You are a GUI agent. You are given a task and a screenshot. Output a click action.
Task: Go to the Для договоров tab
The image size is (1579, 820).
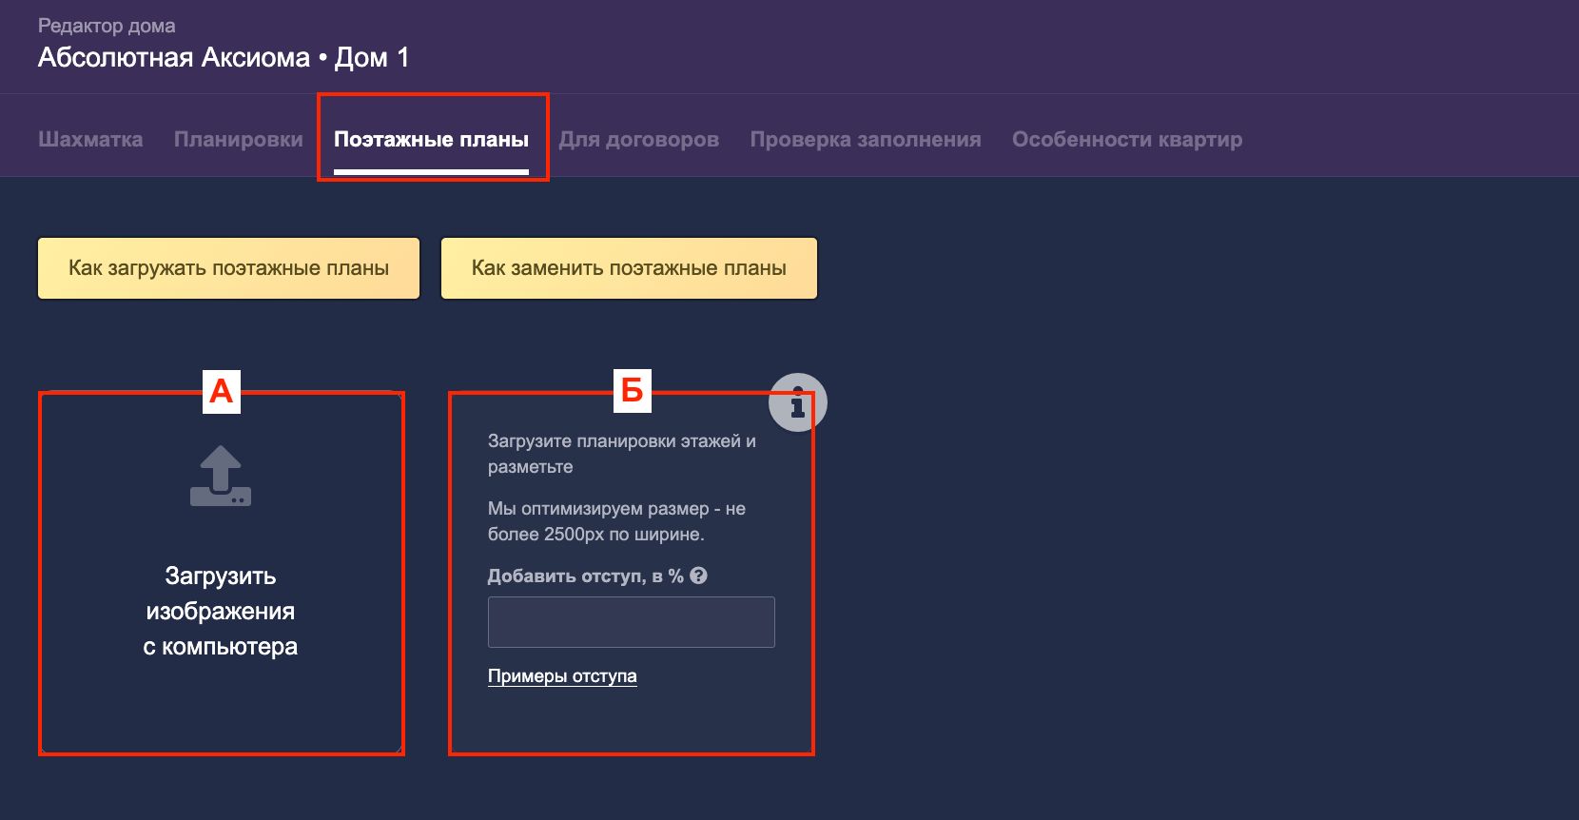coord(639,139)
